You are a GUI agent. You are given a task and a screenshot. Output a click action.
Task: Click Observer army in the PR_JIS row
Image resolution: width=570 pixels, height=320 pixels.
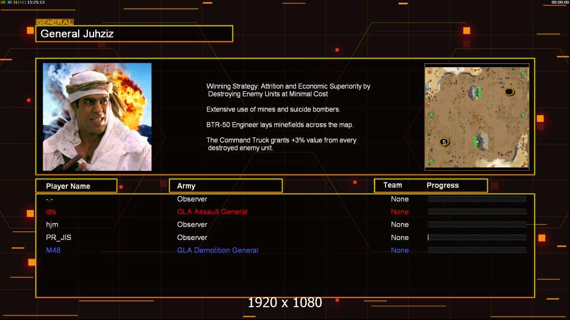192,237
